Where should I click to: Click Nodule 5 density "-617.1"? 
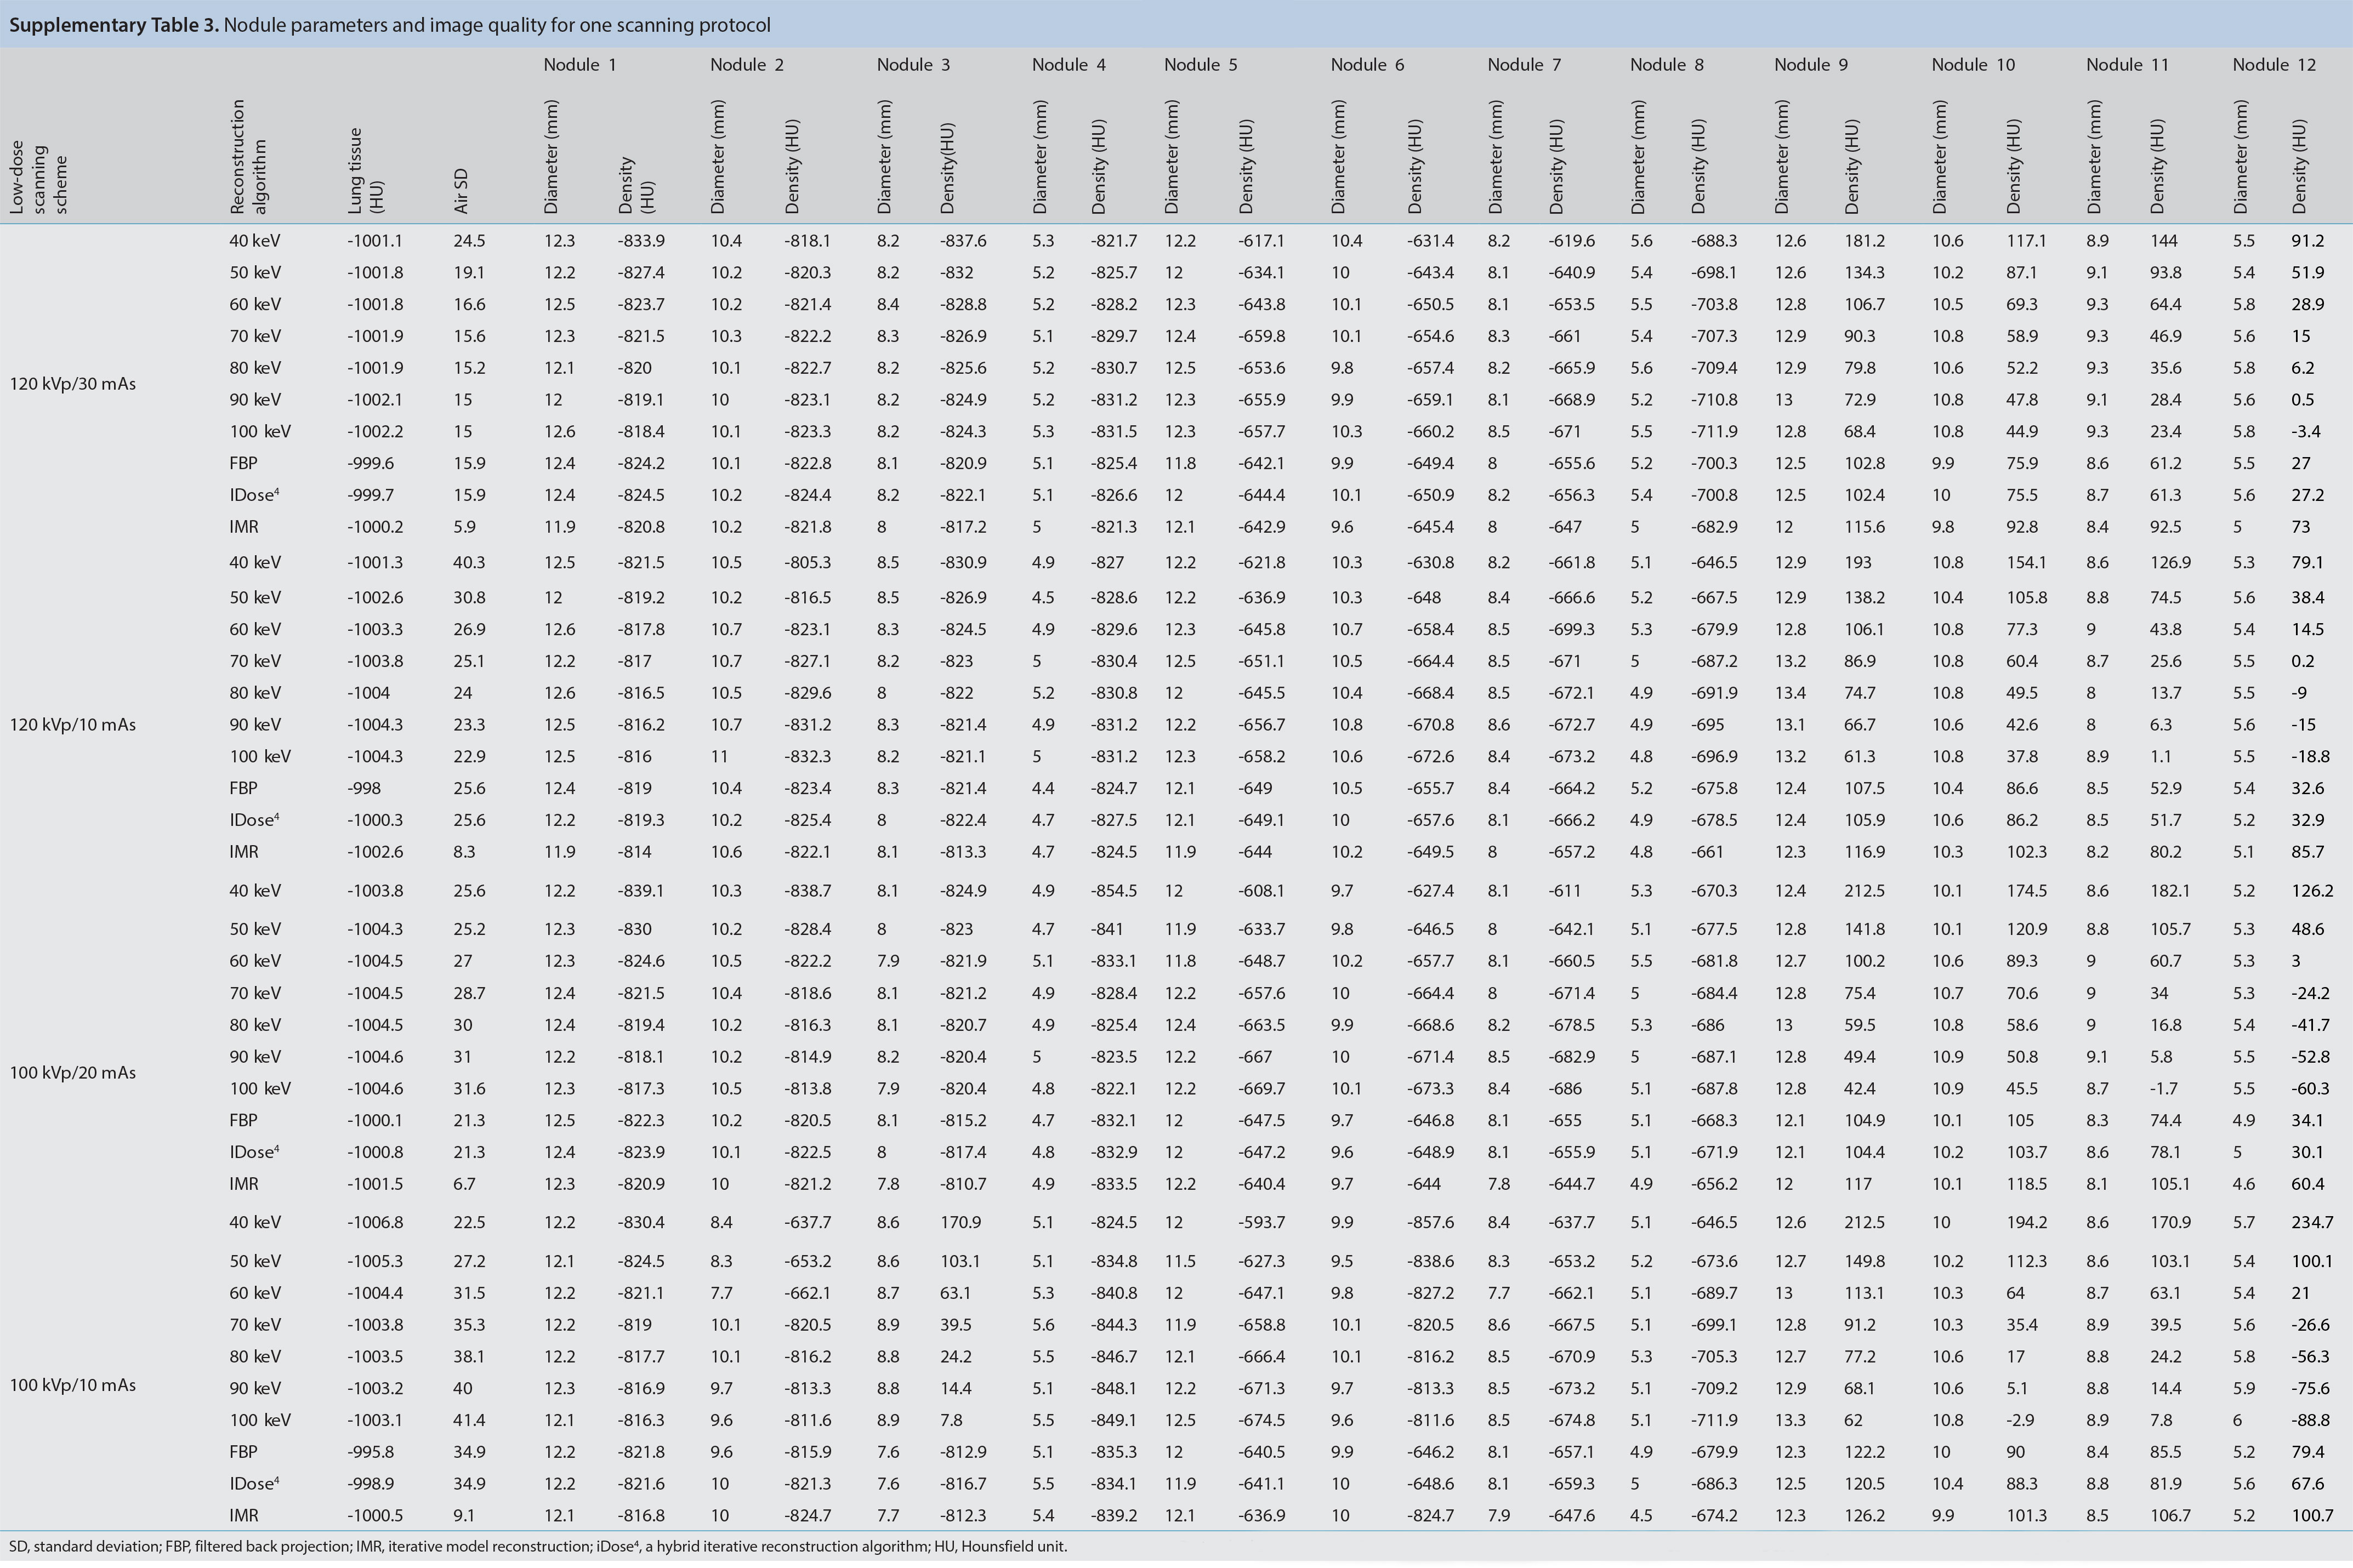[x=1261, y=241]
